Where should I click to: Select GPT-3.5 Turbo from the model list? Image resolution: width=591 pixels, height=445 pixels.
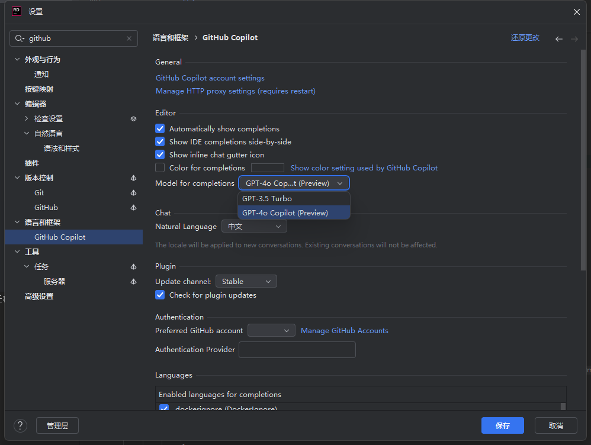(x=294, y=199)
